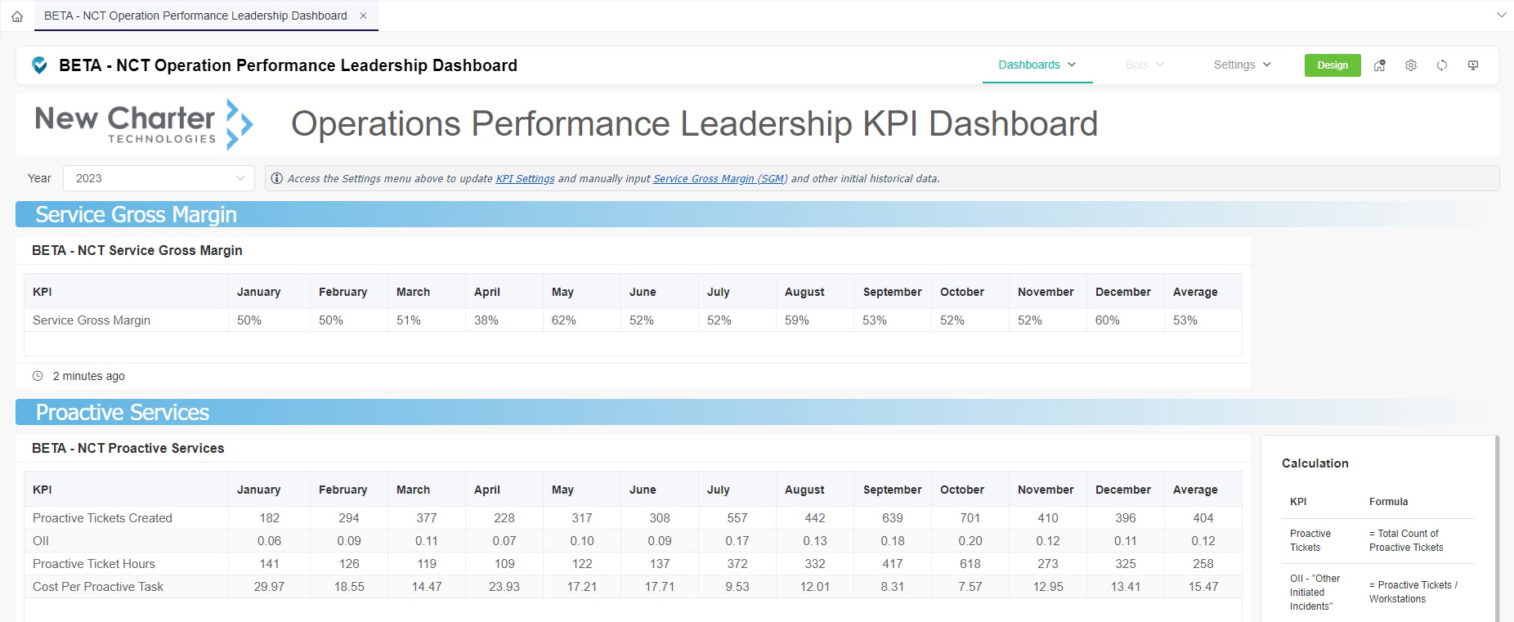Refresh the dashboard with circular arrow icon

(x=1442, y=65)
